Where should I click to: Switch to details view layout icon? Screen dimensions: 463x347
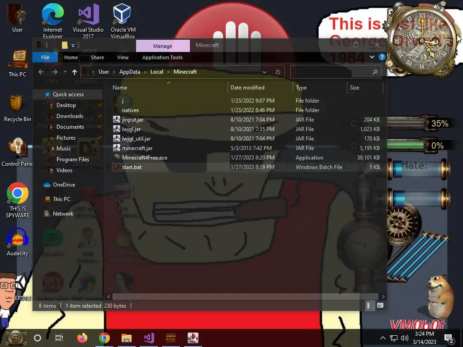[x=368, y=305]
